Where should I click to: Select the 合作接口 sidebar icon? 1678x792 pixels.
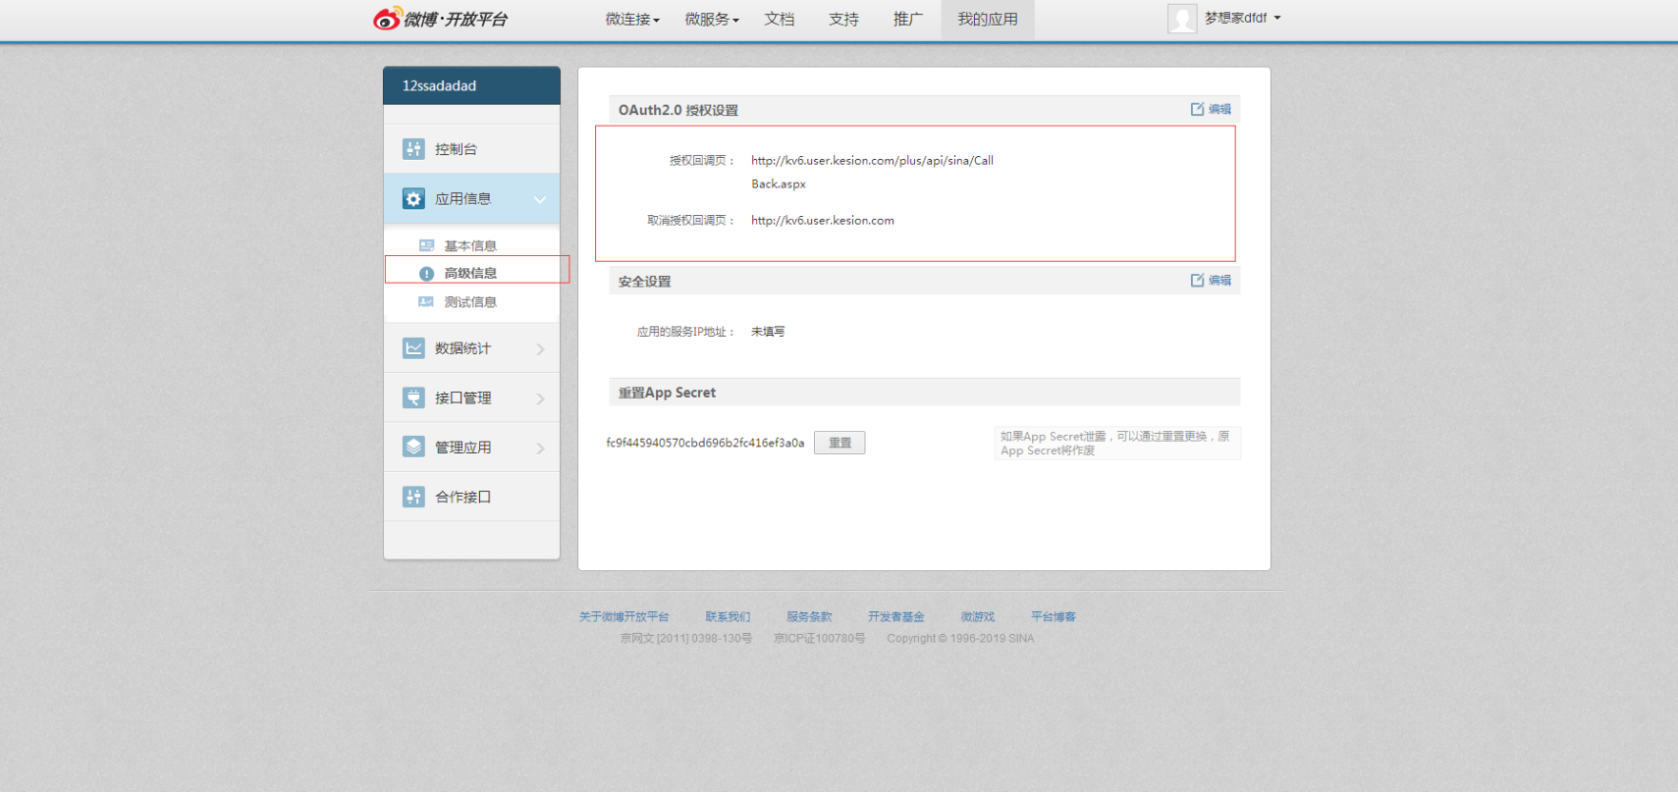[413, 497]
